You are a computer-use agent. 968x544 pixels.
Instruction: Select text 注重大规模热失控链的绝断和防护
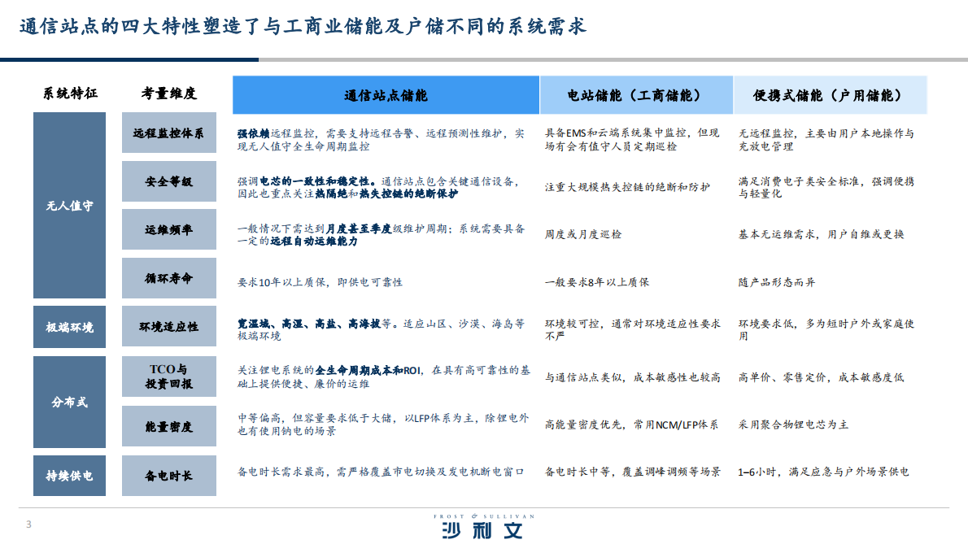pos(627,187)
